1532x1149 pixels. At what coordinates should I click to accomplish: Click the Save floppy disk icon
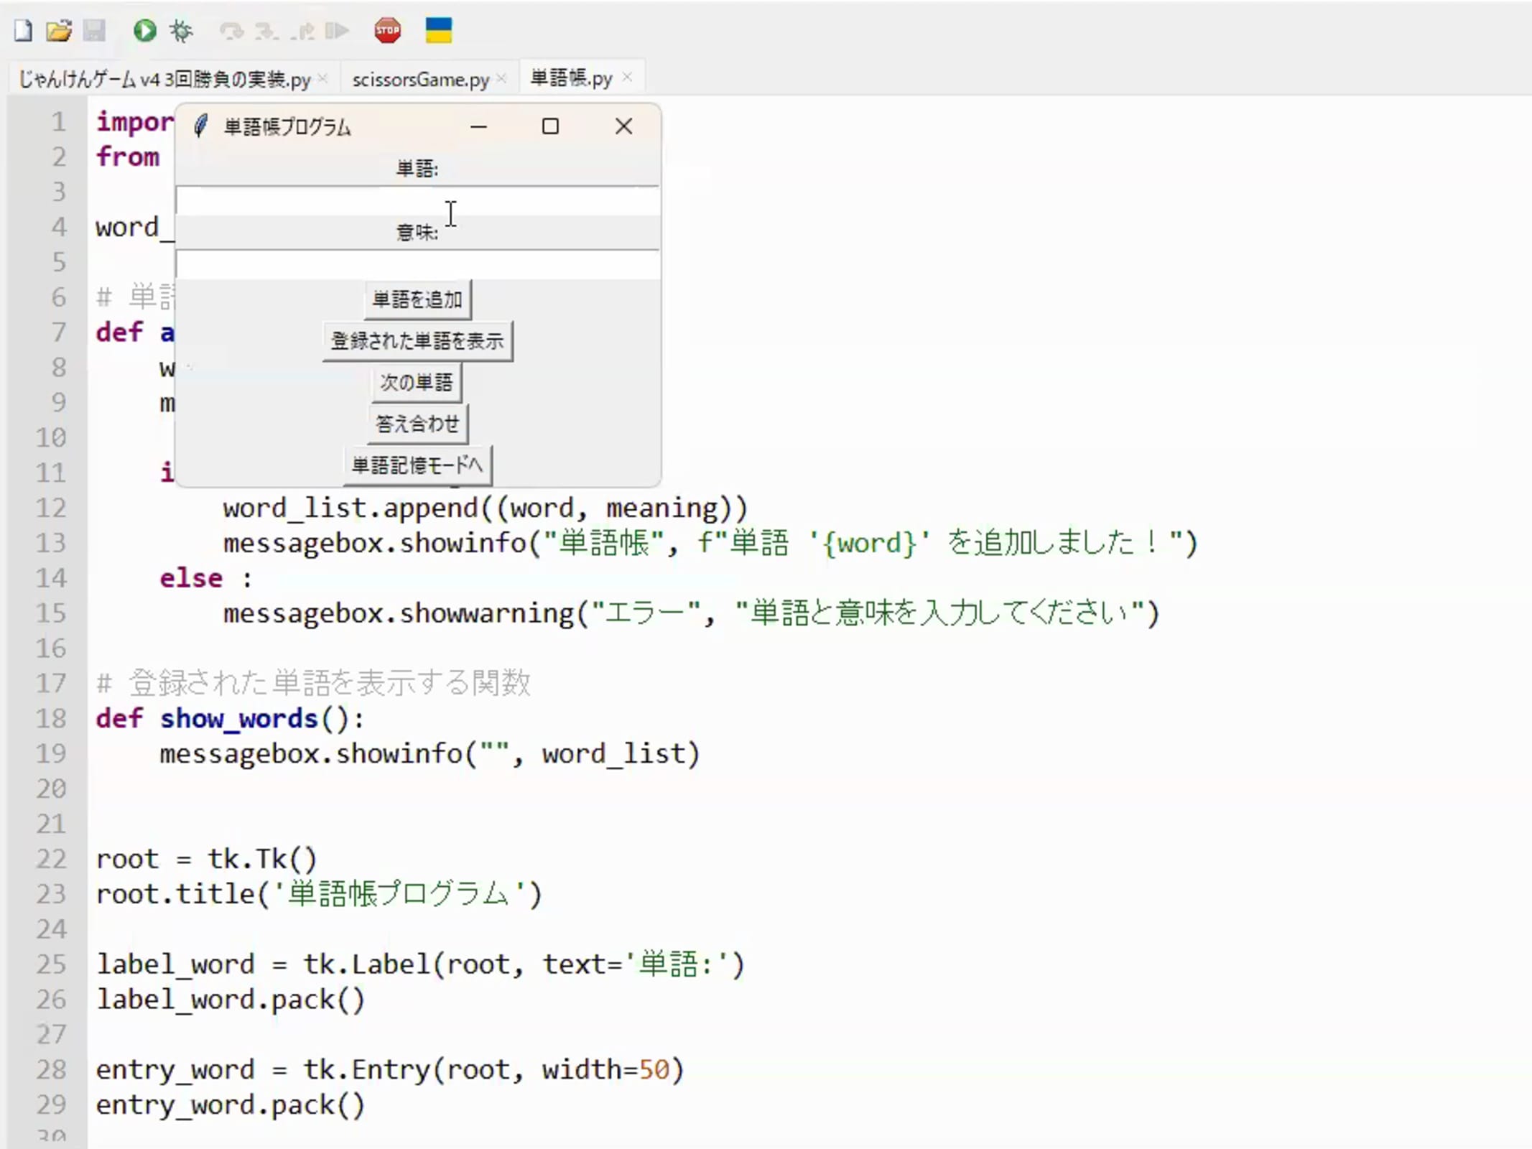point(94,31)
